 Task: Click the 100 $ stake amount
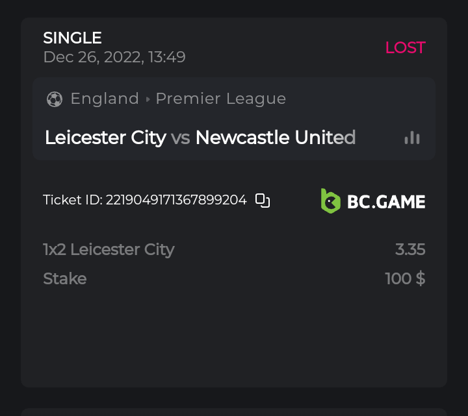405,278
